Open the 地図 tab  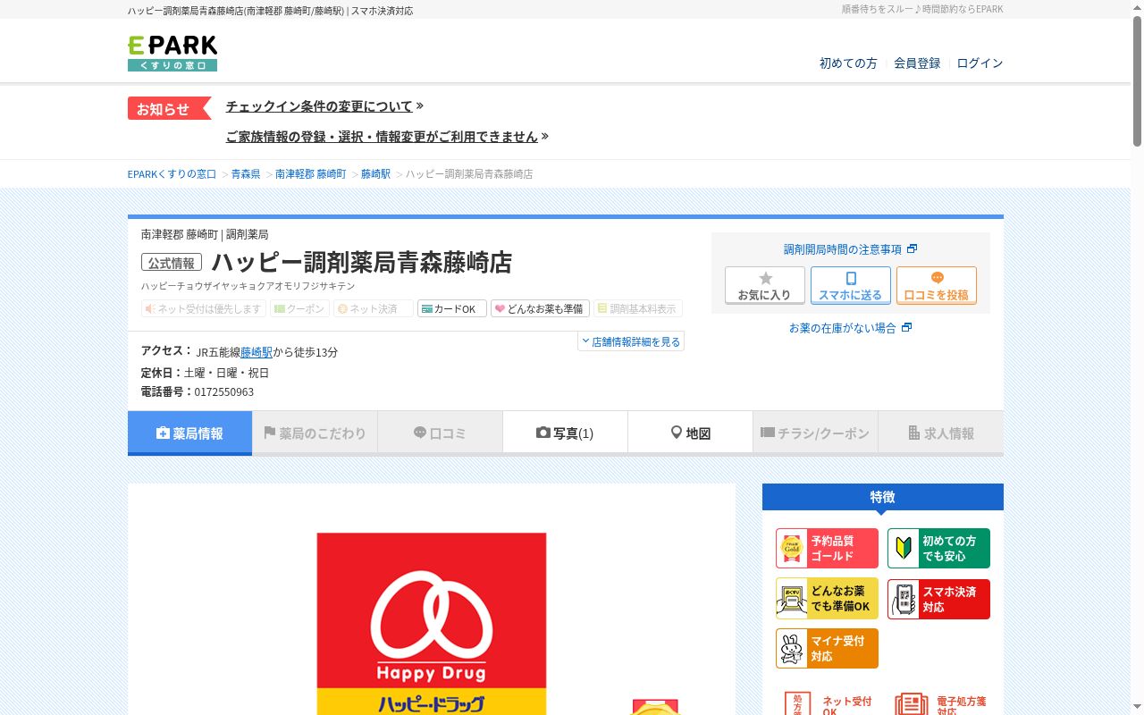click(690, 433)
